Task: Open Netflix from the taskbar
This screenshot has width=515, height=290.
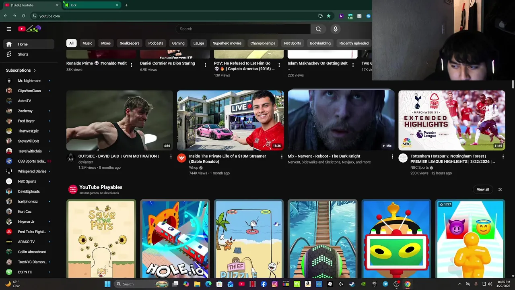Action: [x=253, y=284]
